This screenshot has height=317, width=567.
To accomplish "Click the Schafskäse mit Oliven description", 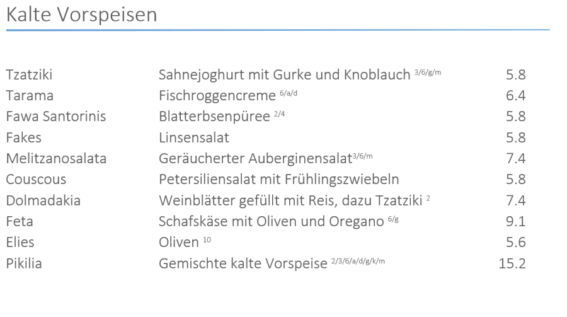I will [271, 221].
